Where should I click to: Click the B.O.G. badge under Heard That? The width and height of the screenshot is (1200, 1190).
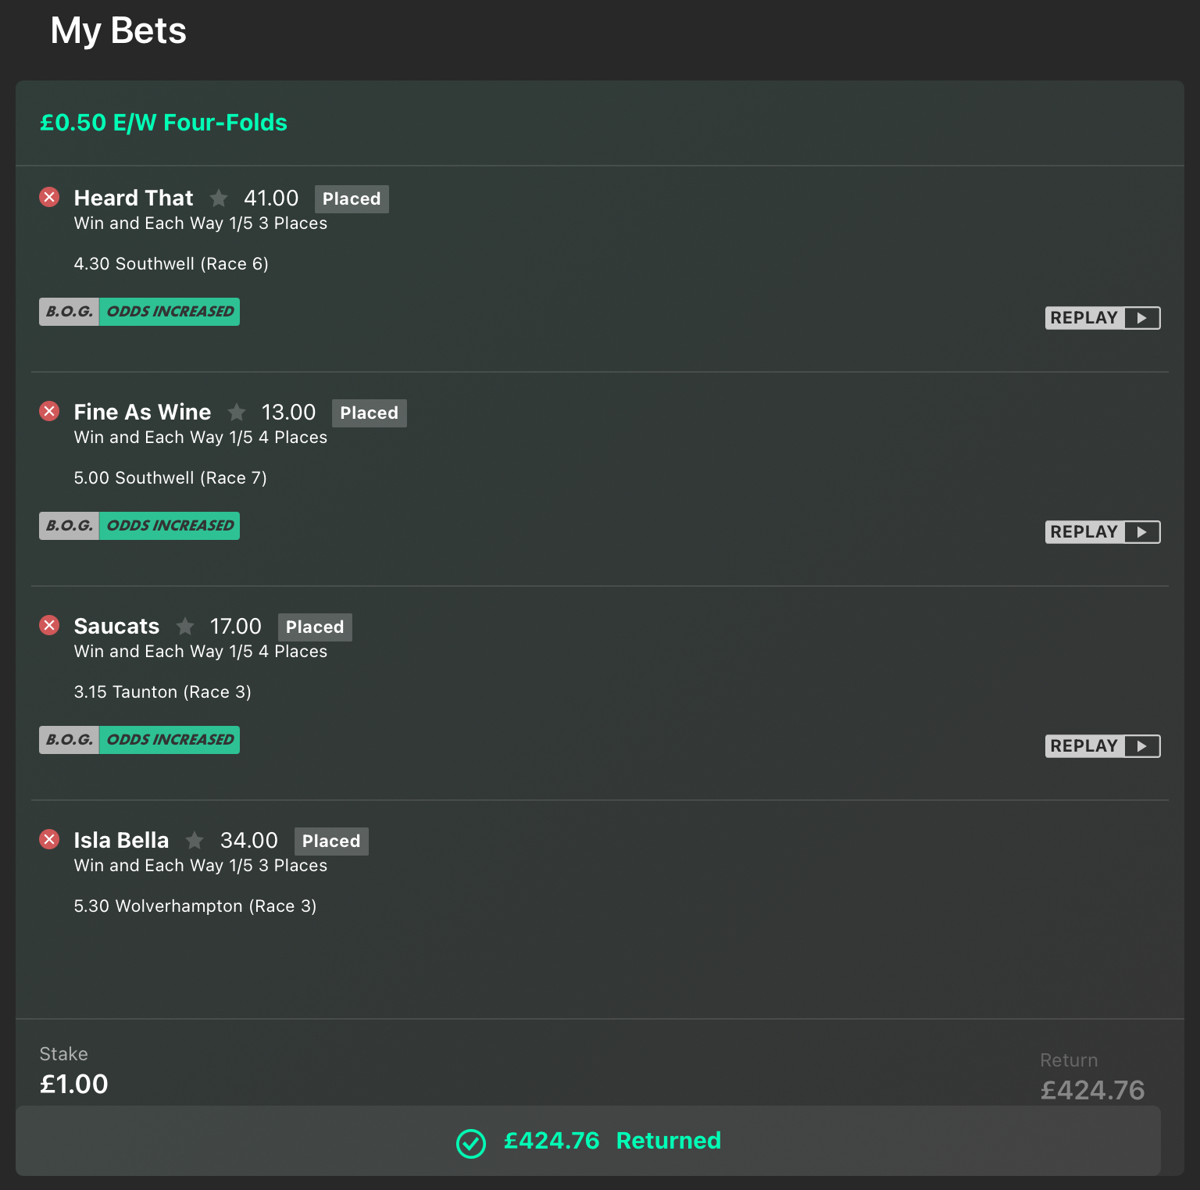[70, 312]
